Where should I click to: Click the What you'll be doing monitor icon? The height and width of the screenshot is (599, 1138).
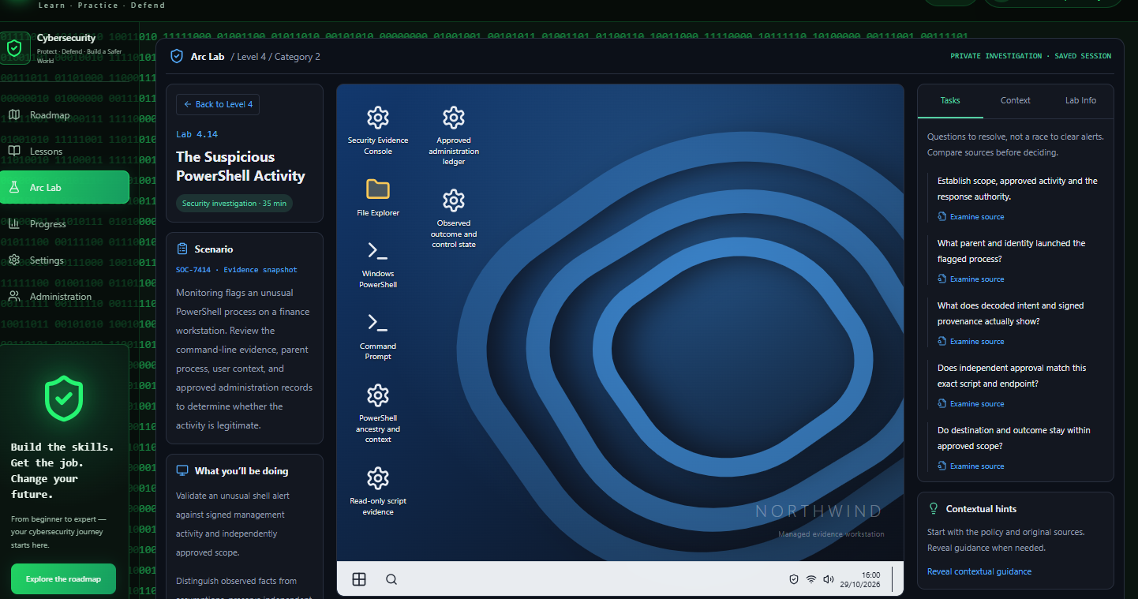click(182, 470)
